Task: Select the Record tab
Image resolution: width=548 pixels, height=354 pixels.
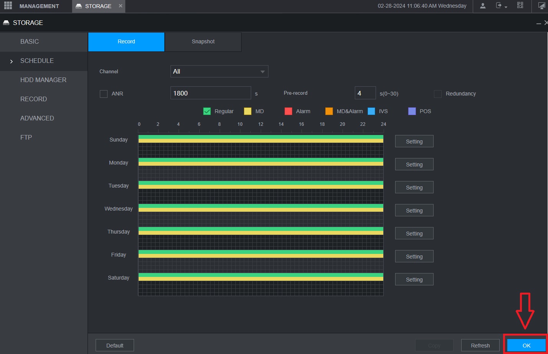Action: point(126,41)
